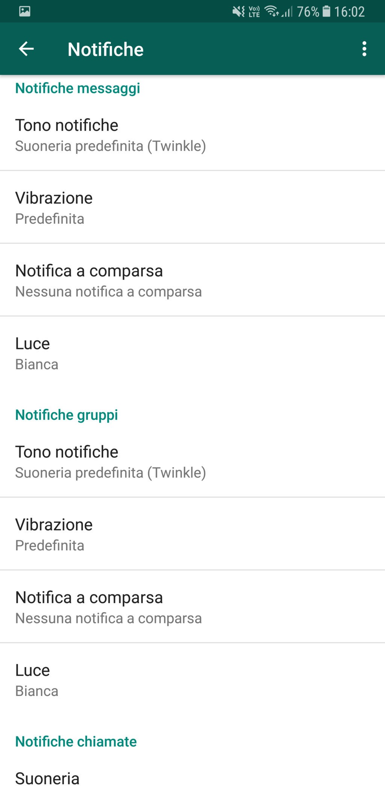Screen dimensions: 385x792
Task: Tap the VoLTE status icon
Action: pyautogui.click(x=255, y=12)
